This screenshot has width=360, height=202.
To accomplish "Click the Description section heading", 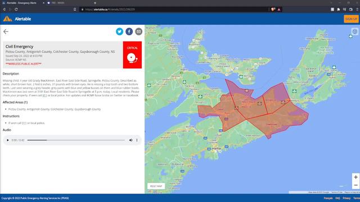I will [11, 74].
